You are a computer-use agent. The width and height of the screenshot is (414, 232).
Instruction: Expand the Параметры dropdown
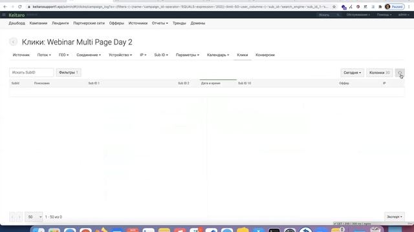[x=188, y=55]
